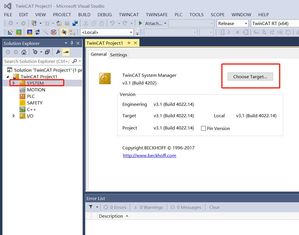
Task: Open the TWINCAT menu
Action: (x=129, y=15)
